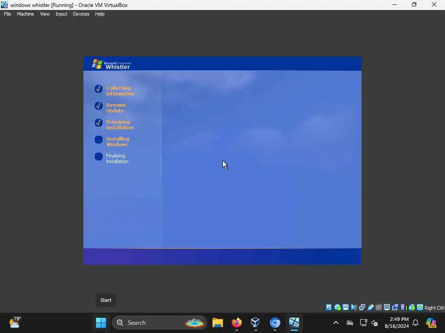Image resolution: width=445 pixels, height=333 pixels.
Task: Show hidden system tray icons chevron
Action: [x=336, y=323]
